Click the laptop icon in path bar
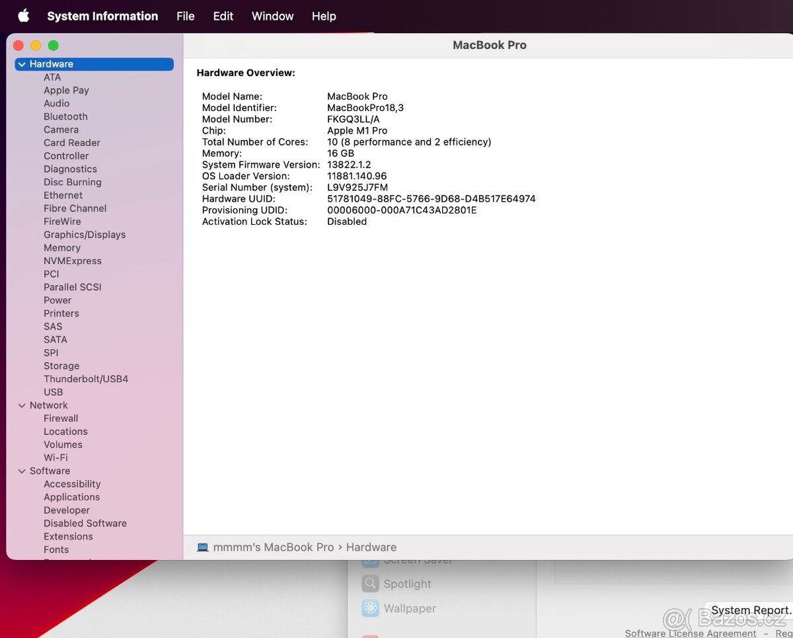The width and height of the screenshot is (793, 638). tap(203, 547)
